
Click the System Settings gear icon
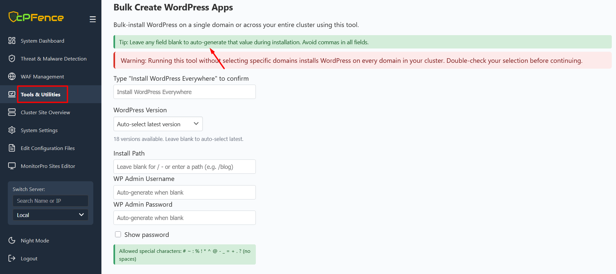point(12,130)
